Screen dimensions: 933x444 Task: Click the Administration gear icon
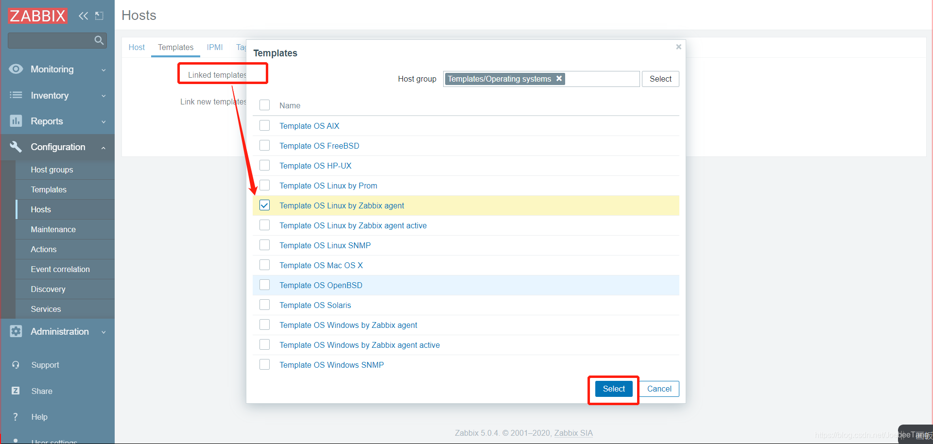[x=16, y=331]
